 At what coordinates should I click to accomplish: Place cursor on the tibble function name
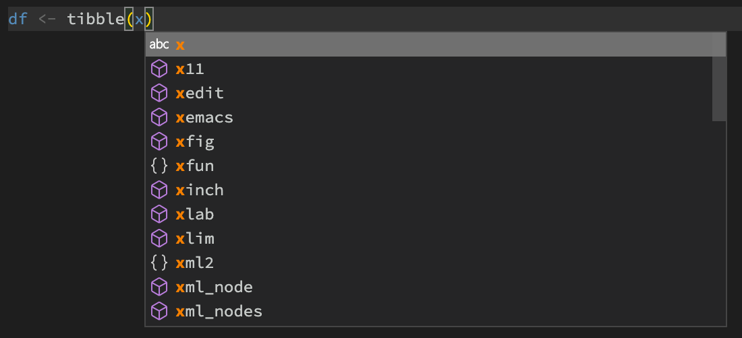[96, 19]
